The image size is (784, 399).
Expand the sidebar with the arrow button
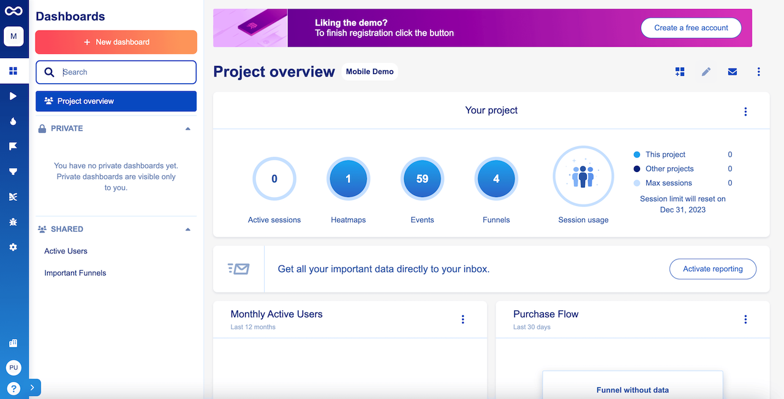pyautogui.click(x=34, y=387)
